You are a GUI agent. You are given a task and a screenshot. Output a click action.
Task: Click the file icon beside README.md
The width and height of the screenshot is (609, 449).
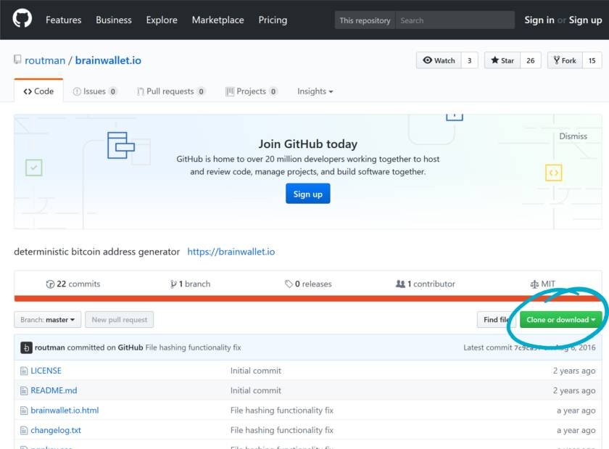(x=24, y=391)
